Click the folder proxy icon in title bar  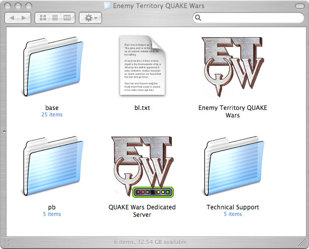tap(108, 6)
